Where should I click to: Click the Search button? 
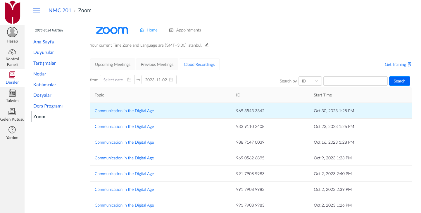[x=399, y=81]
